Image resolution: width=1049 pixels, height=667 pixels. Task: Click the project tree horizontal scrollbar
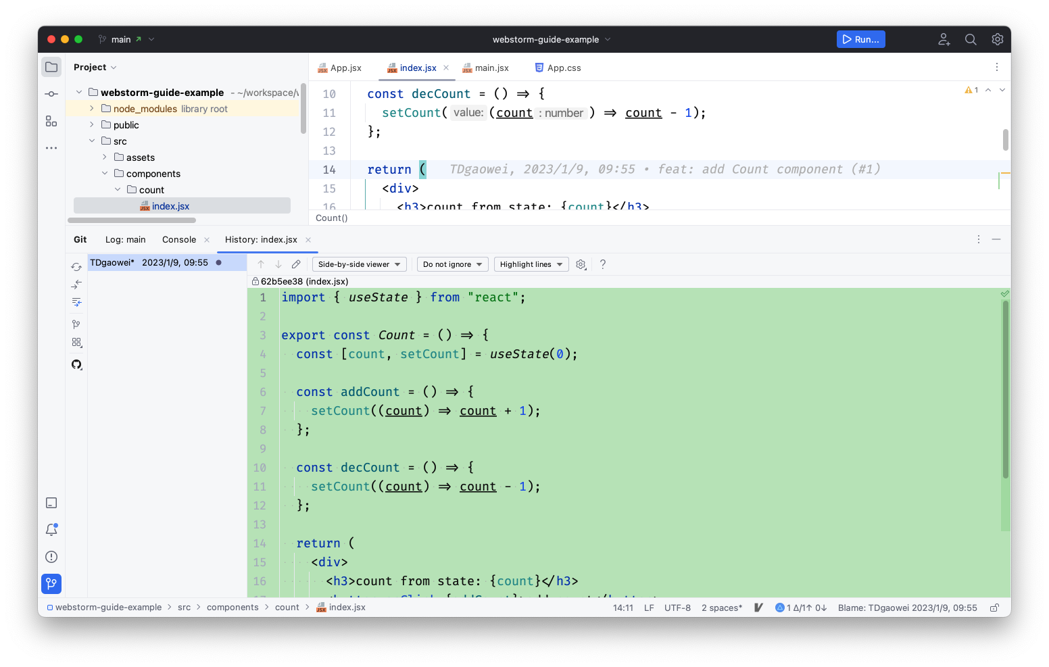click(x=132, y=220)
